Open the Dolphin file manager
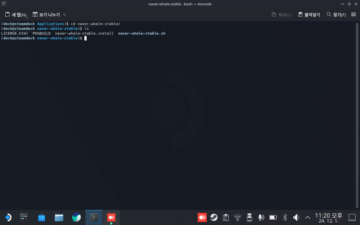Screen dimensions: 360x225 pos(59,217)
